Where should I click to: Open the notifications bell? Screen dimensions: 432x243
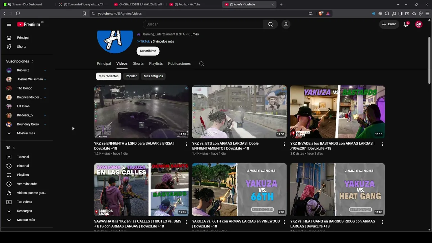click(x=406, y=24)
